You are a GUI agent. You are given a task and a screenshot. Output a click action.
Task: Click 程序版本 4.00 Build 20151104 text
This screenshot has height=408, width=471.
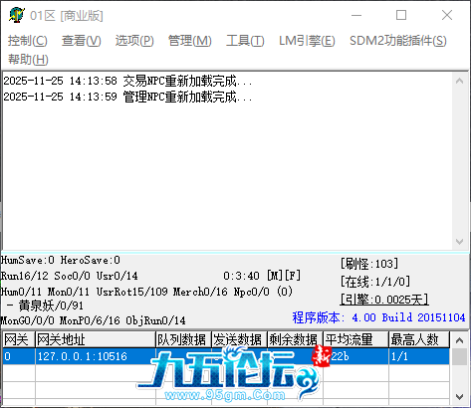(x=378, y=317)
